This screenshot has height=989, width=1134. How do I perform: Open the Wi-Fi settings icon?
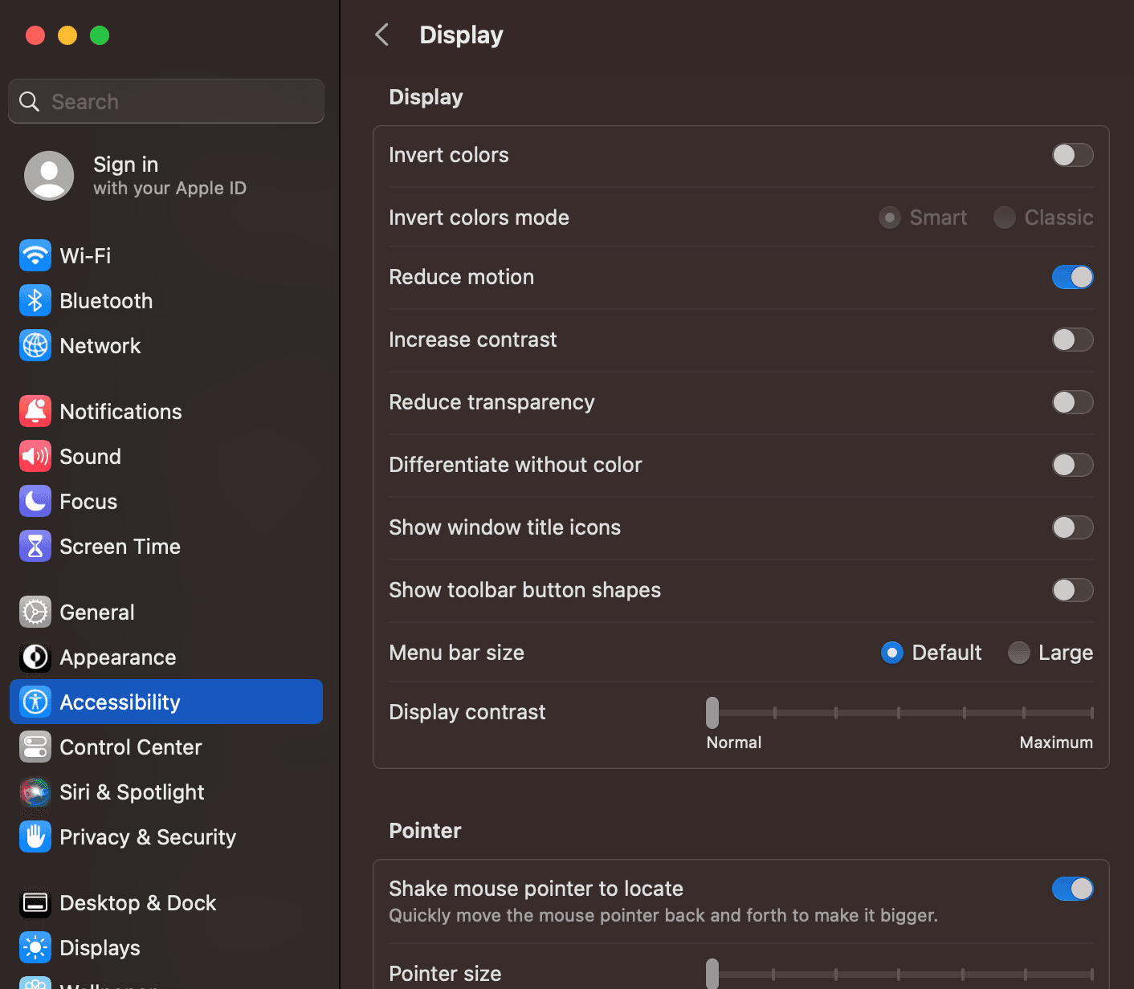(35, 255)
